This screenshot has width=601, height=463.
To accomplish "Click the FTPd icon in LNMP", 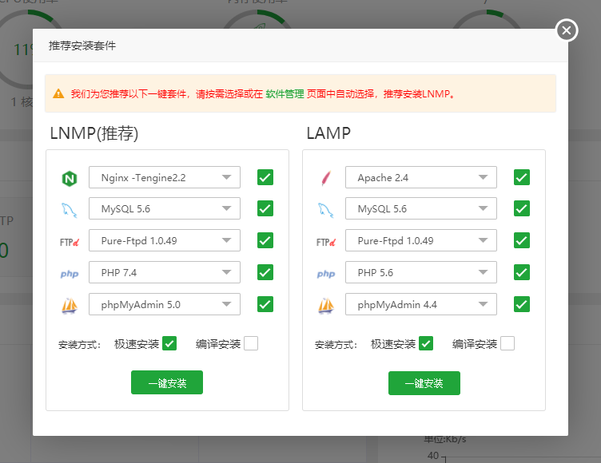I will pyautogui.click(x=70, y=242).
